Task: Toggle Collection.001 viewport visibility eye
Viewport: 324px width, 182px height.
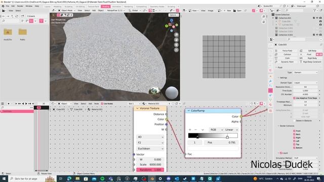Action: point(317,18)
